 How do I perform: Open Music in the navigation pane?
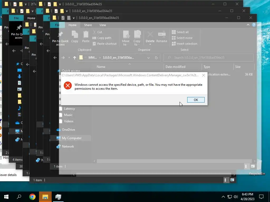pos(68,115)
